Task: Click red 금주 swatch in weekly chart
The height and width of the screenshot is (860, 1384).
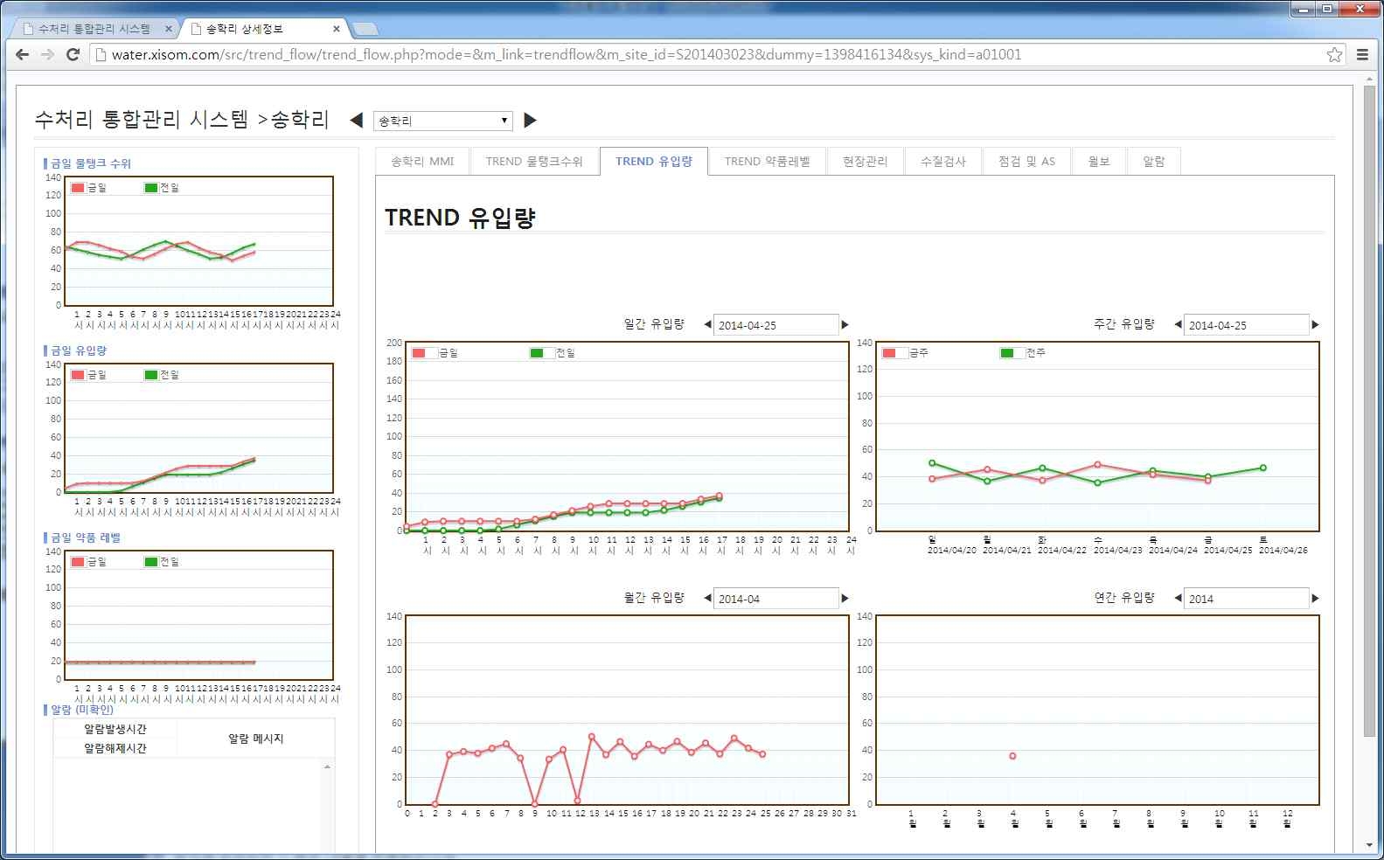Action: 889,353
